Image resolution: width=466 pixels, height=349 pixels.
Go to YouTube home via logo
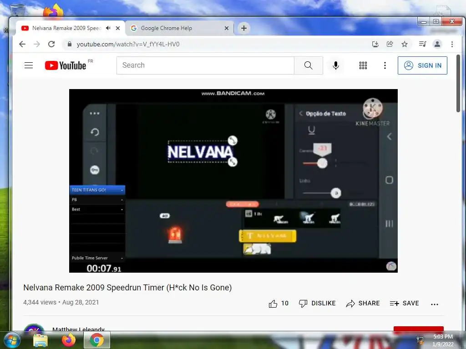click(x=66, y=65)
